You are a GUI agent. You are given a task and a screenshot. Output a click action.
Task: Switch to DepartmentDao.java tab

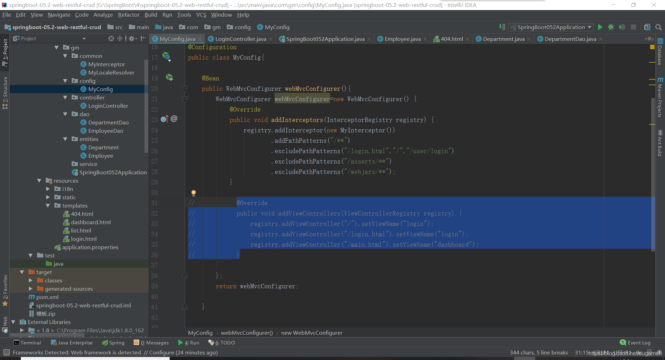click(570, 39)
